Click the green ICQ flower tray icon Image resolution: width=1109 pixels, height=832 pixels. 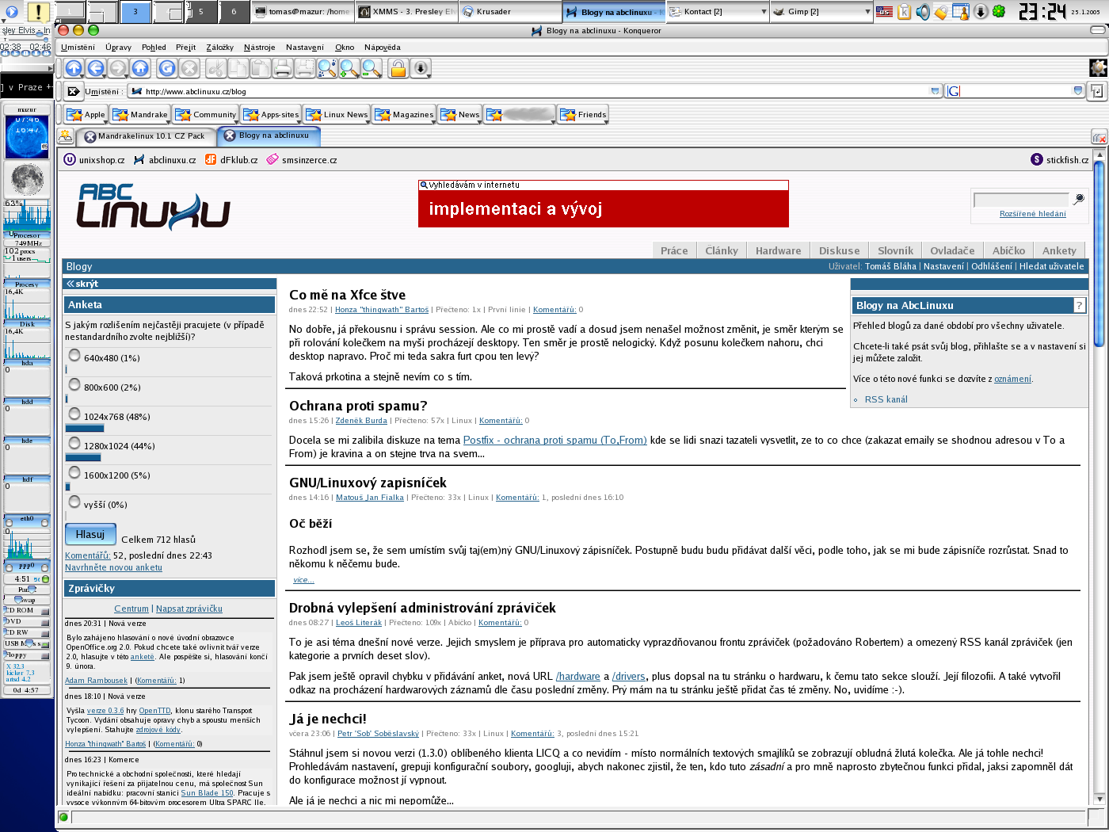1000,12
